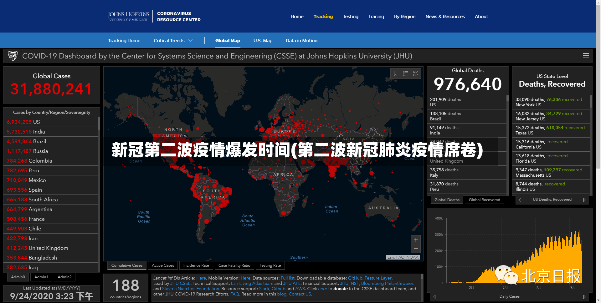Click the JHU shield logo in dashboard header
The image size is (601, 303).
click(13, 56)
